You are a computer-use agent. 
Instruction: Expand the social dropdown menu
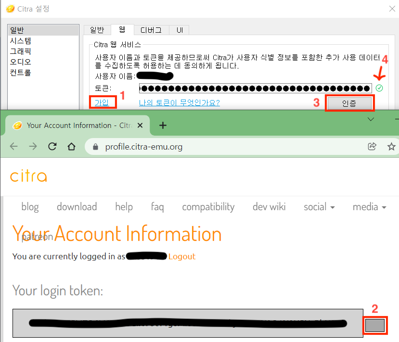(x=319, y=207)
